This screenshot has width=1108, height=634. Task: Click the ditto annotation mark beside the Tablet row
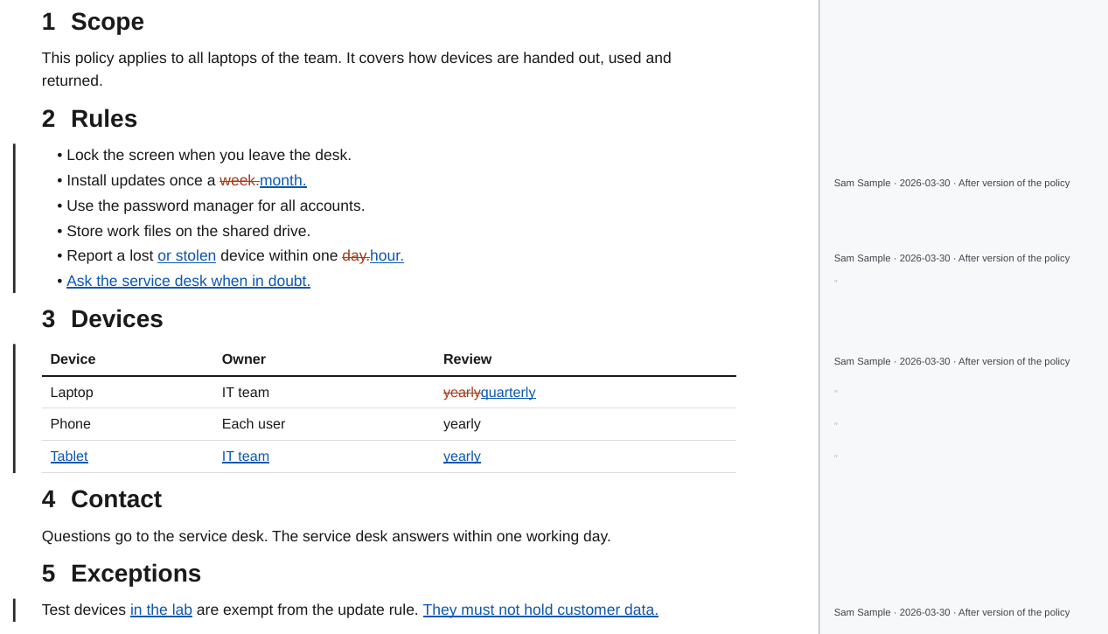(x=836, y=457)
